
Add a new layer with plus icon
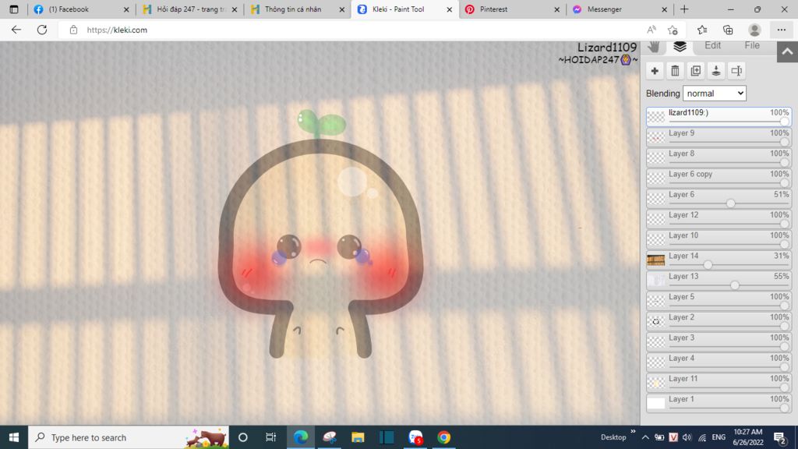(655, 71)
